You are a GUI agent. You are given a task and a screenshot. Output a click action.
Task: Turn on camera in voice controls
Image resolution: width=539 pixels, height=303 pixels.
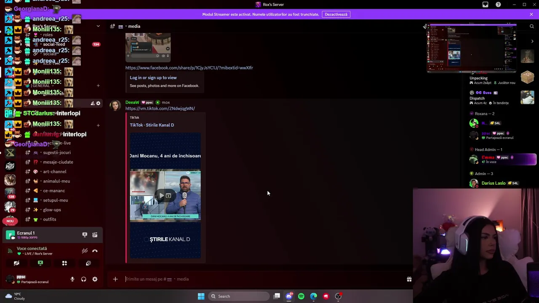pyautogui.click(x=16, y=263)
